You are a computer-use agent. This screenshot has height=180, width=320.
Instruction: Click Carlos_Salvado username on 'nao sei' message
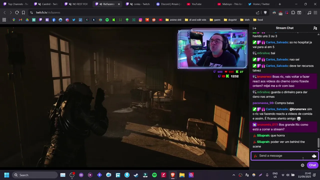[277, 59]
